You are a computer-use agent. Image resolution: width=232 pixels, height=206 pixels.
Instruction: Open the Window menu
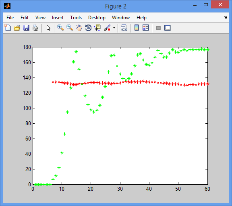[x=121, y=18]
